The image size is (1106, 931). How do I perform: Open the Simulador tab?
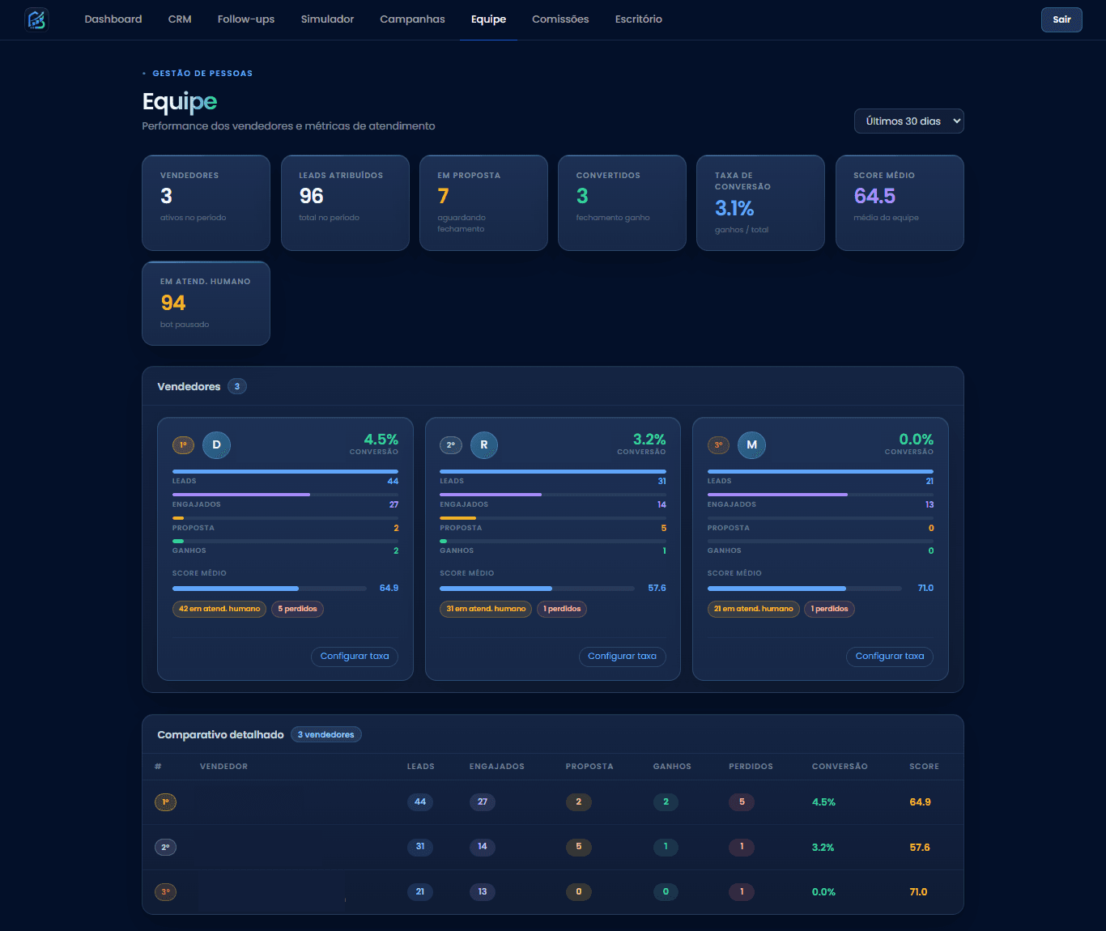(x=327, y=19)
